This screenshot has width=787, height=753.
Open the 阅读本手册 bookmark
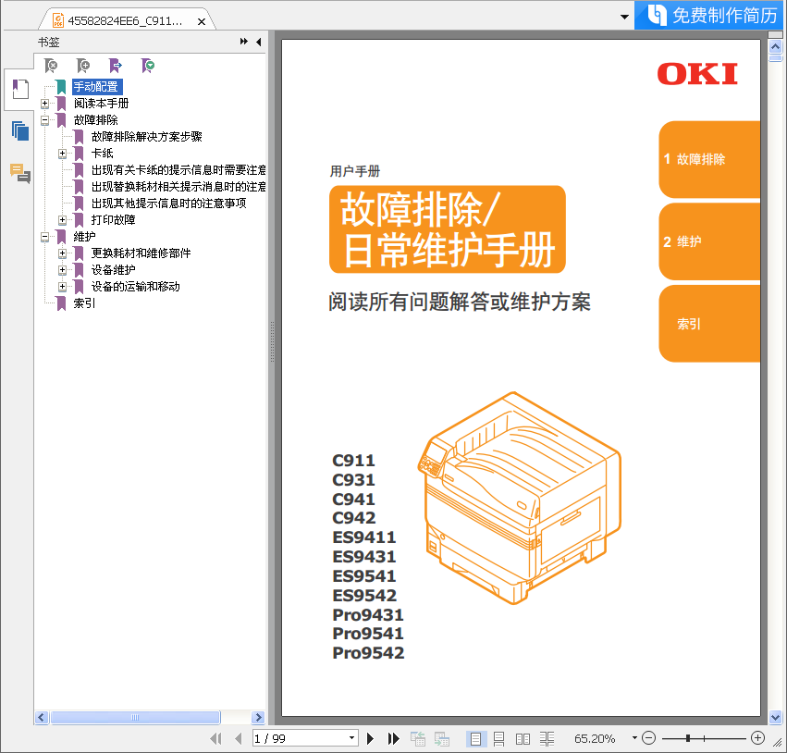click(102, 104)
